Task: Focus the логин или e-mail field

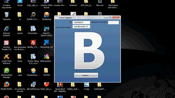Action: [x=81, y=27]
